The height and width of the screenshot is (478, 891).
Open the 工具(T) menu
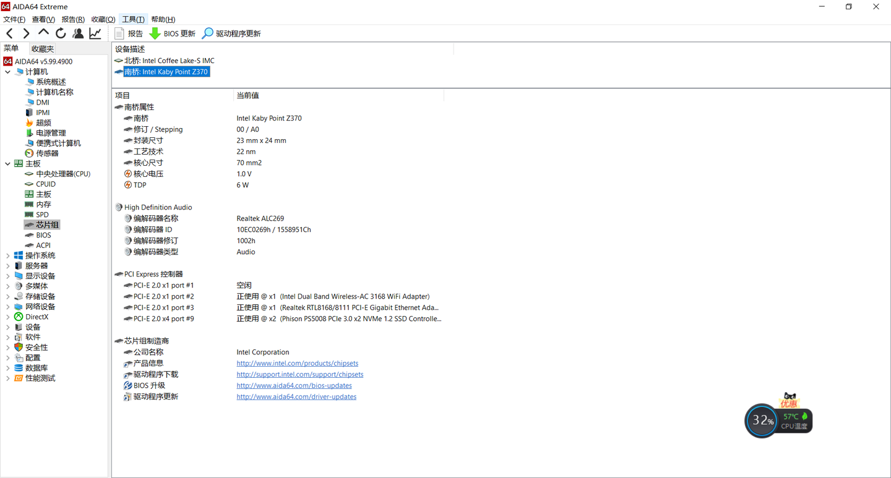tap(132, 19)
